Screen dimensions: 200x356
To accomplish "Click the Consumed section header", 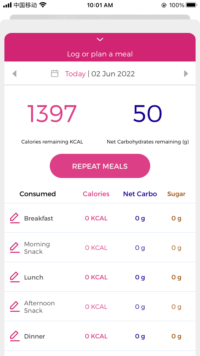I will click(37, 194).
